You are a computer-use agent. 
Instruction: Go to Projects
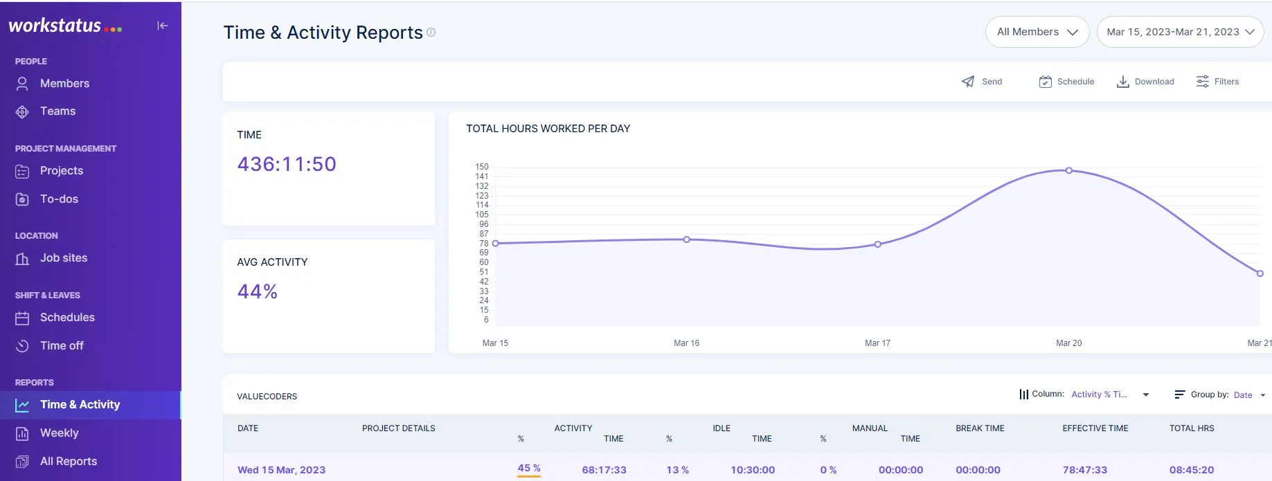tap(62, 171)
